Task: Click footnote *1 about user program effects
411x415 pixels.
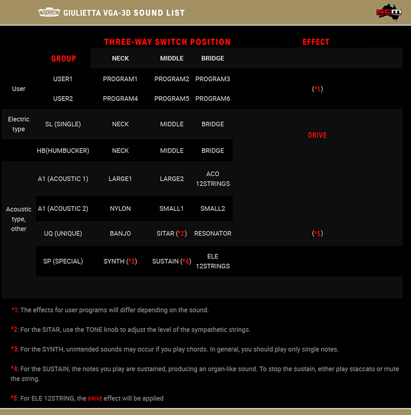Action: (110, 310)
